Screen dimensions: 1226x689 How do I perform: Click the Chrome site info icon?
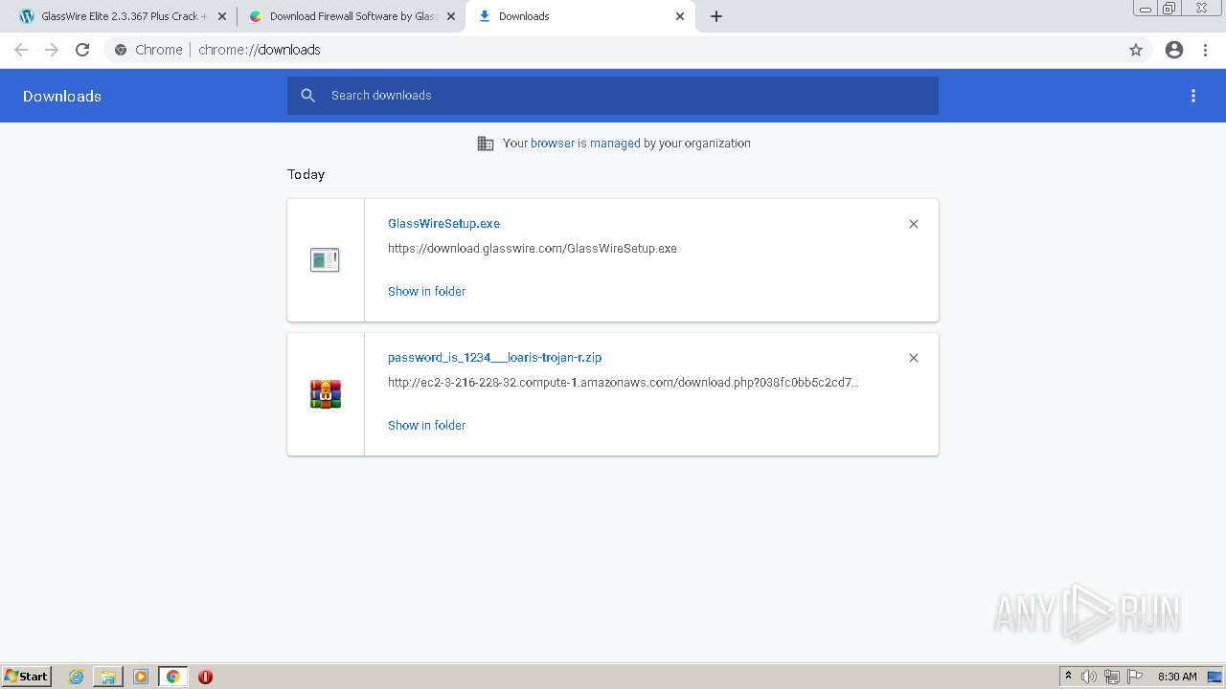tap(121, 50)
